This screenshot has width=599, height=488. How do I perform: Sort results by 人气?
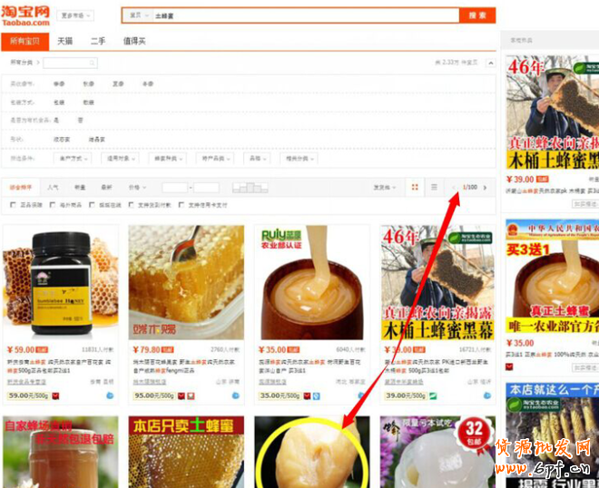[54, 188]
